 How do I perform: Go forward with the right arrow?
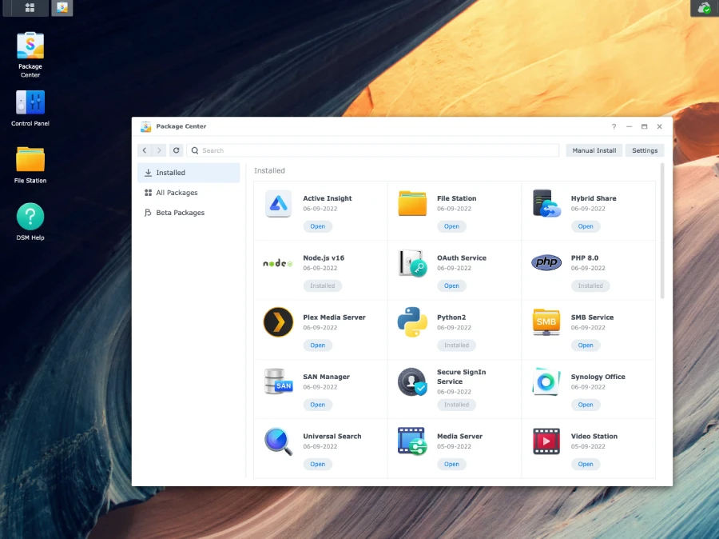click(x=159, y=150)
